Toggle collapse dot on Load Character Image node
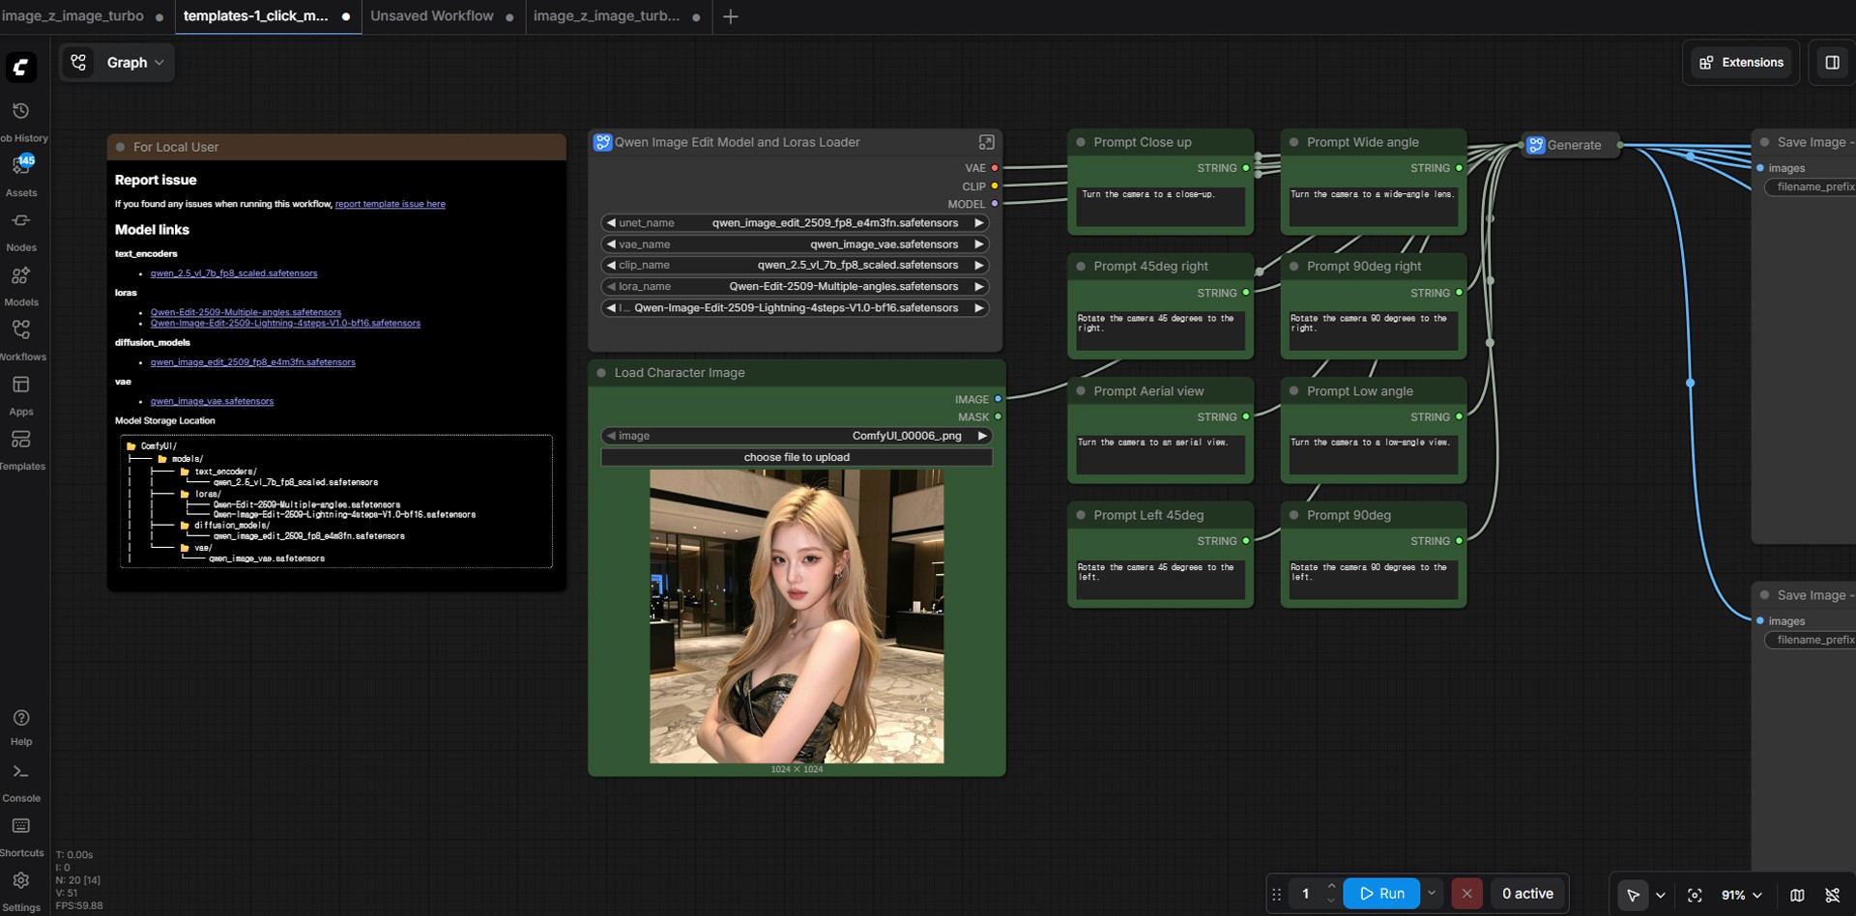 (x=601, y=373)
